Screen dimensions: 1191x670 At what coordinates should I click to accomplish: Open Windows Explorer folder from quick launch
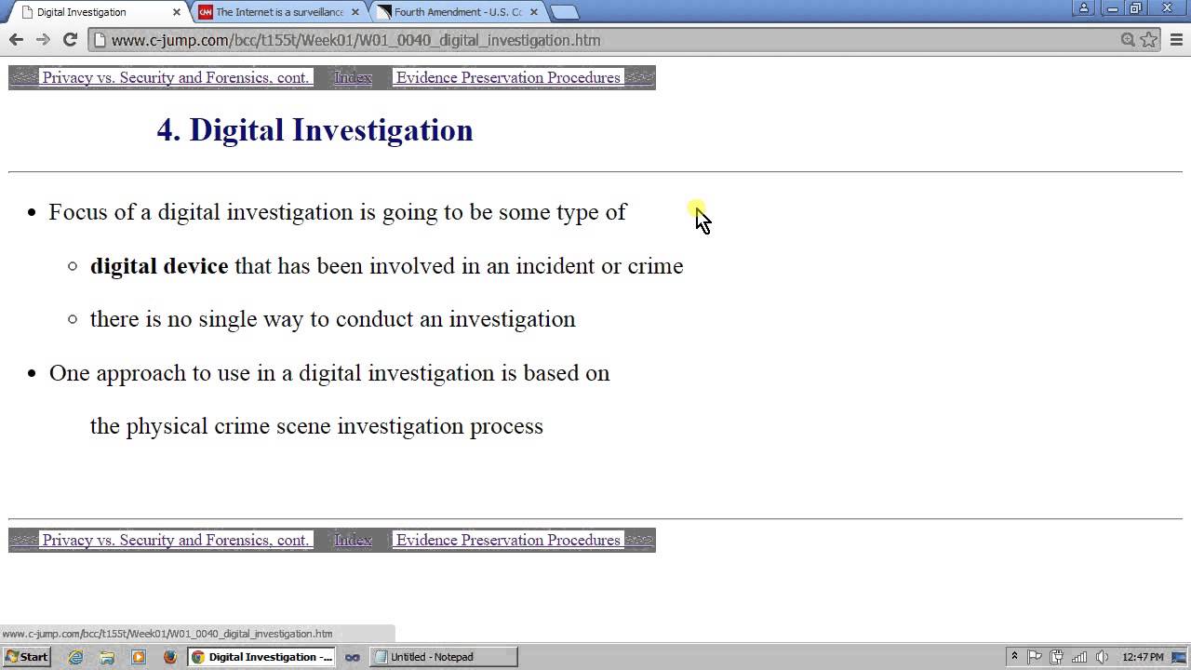pyautogui.click(x=107, y=657)
